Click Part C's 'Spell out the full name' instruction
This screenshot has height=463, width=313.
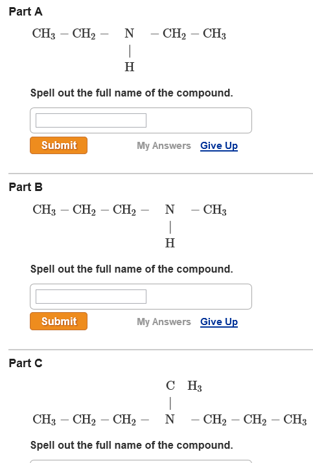[132, 445]
